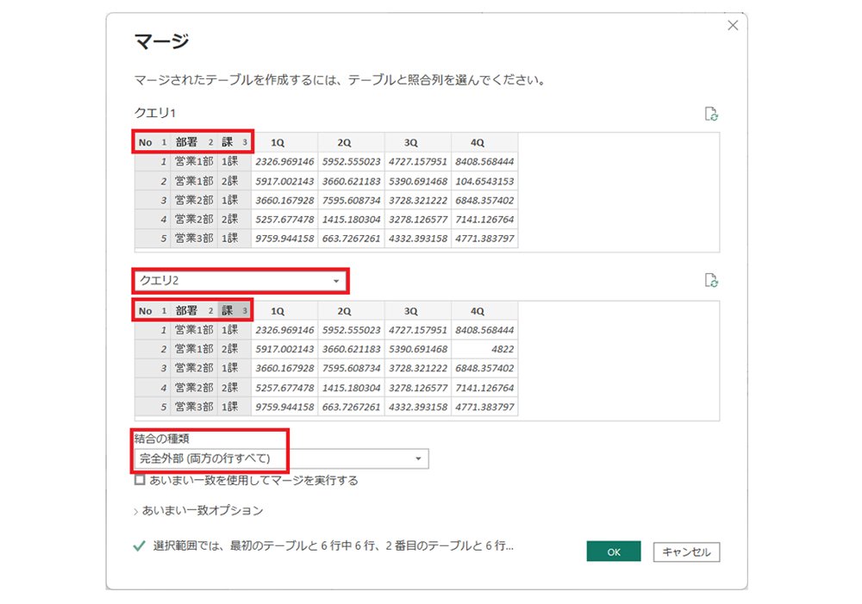Enable あいまい一致を使用してマージを実行する checkbox
The height and width of the screenshot is (604, 862).
[141, 480]
